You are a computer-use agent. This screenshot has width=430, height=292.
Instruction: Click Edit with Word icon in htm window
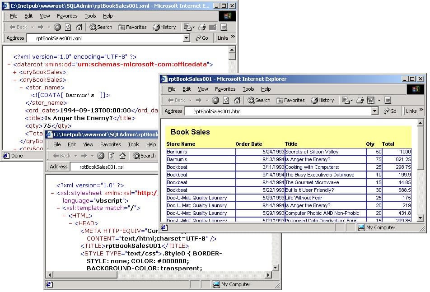click(370, 100)
